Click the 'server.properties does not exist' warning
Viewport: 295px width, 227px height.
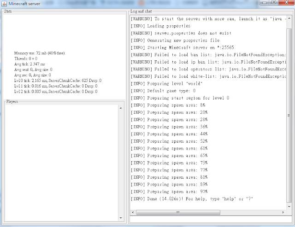pos(181,33)
